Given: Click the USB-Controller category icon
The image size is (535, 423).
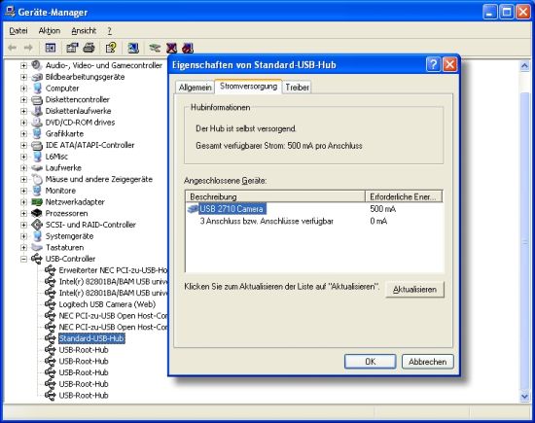Looking at the screenshot, I should click(x=37, y=259).
